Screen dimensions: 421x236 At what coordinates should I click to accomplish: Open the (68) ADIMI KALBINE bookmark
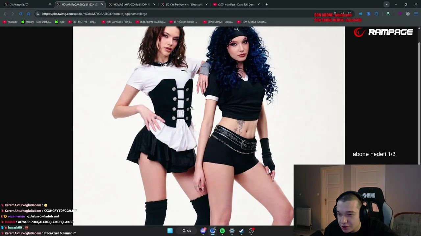point(151,22)
